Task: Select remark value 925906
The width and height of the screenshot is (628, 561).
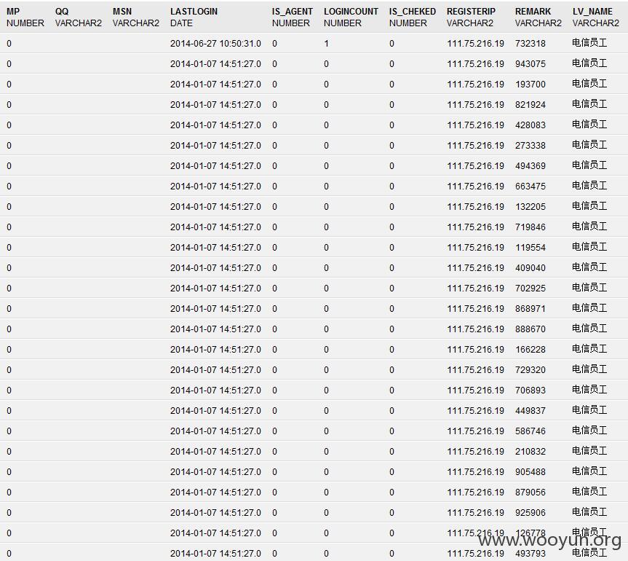Action: [530, 513]
